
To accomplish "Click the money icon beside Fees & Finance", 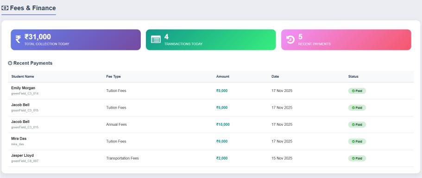I will click(x=5, y=8).
